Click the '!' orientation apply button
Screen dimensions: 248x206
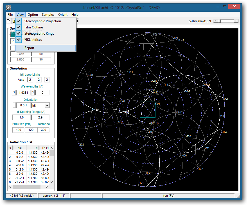(x=14, y=105)
